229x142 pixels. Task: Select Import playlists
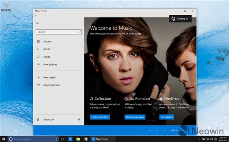[58, 85]
